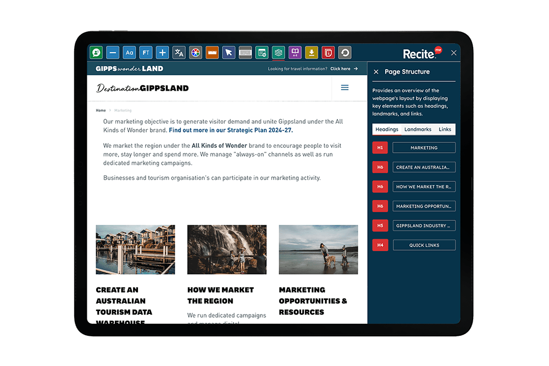This screenshot has height=366, width=549.
Task: Select the color theme wheel icon
Action: tap(196, 52)
